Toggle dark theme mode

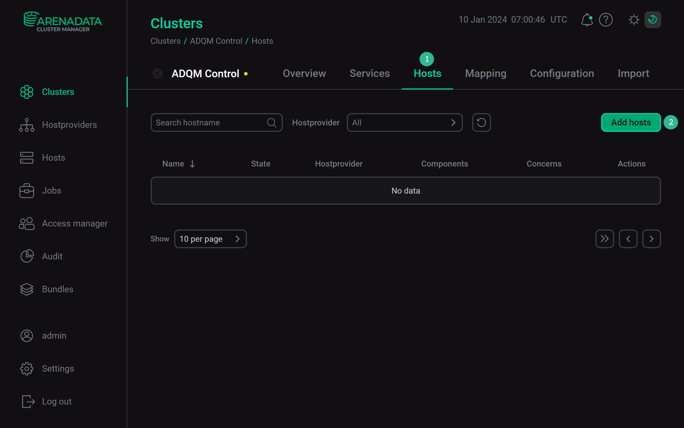[x=652, y=19]
